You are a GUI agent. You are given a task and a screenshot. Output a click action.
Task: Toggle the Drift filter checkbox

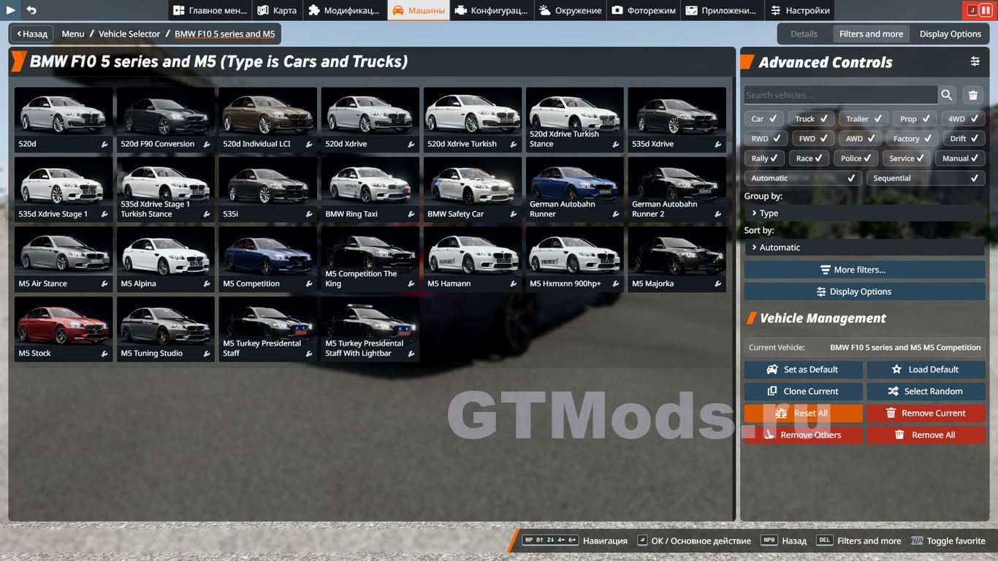pos(964,138)
